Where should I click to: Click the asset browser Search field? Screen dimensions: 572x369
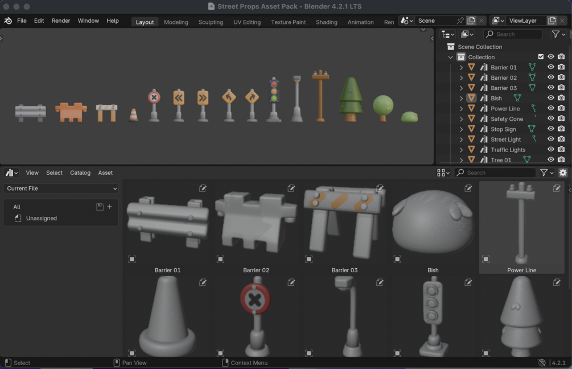pos(495,173)
